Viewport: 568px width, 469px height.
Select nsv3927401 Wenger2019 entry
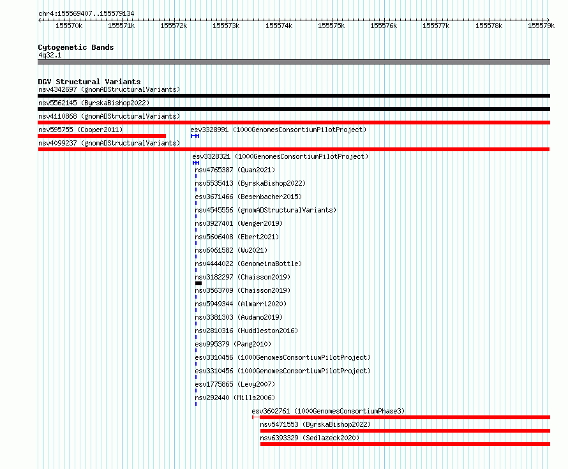pyautogui.click(x=239, y=223)
